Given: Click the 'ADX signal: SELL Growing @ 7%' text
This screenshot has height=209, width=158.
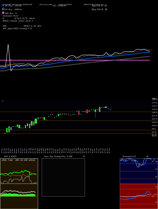Looking at the screenshot, I should coord(17,28).
